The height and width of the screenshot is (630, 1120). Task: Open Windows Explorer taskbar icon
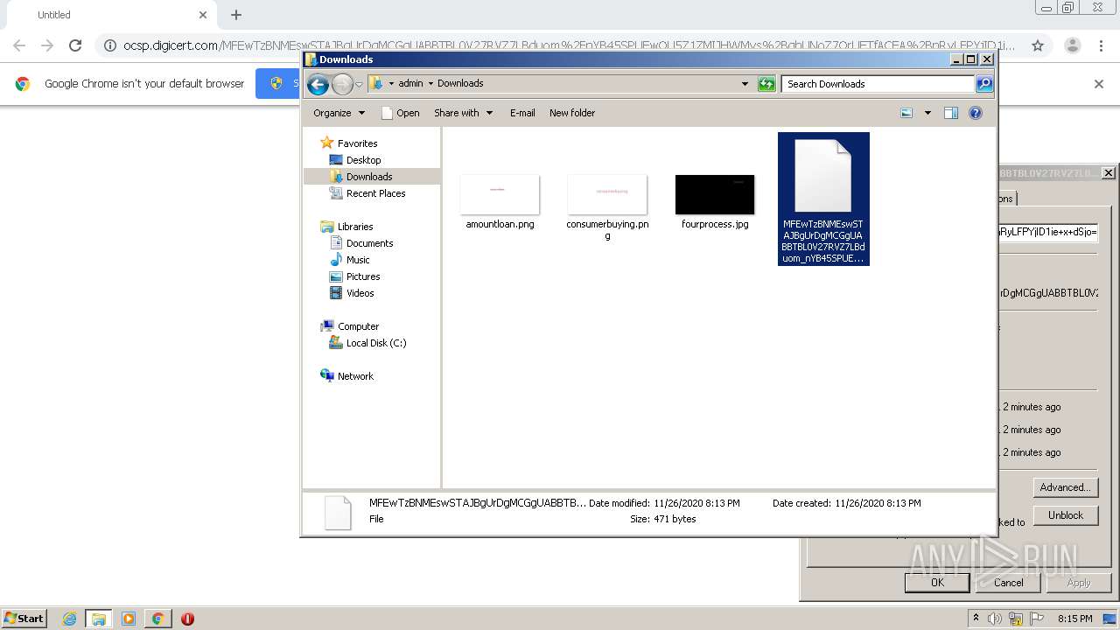click(x=99, y=619)
